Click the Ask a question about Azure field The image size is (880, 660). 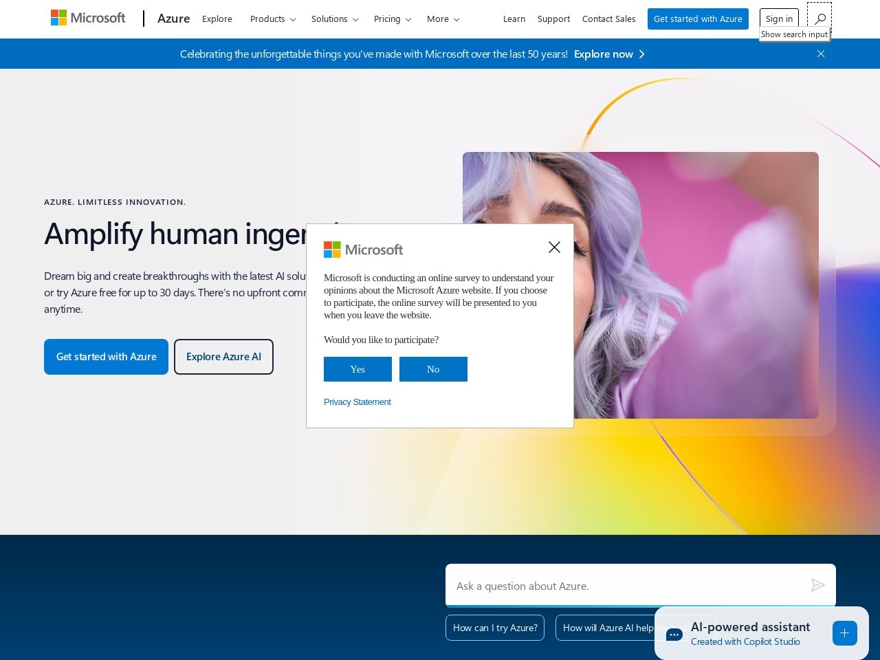tap(626, 586)
